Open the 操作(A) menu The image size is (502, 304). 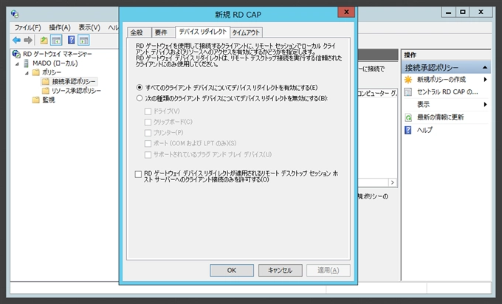[60, 27]
